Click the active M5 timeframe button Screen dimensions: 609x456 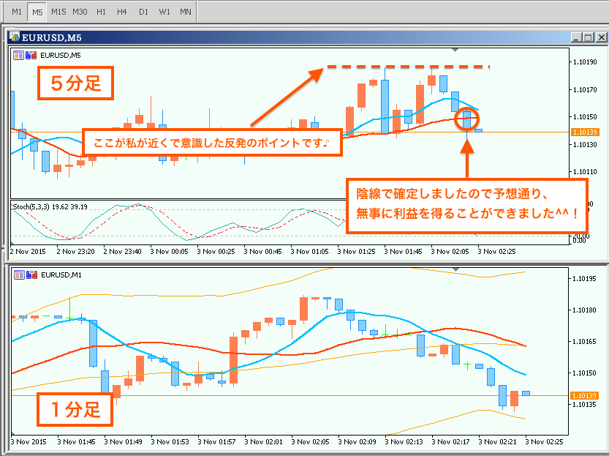[x=37, y=12]
